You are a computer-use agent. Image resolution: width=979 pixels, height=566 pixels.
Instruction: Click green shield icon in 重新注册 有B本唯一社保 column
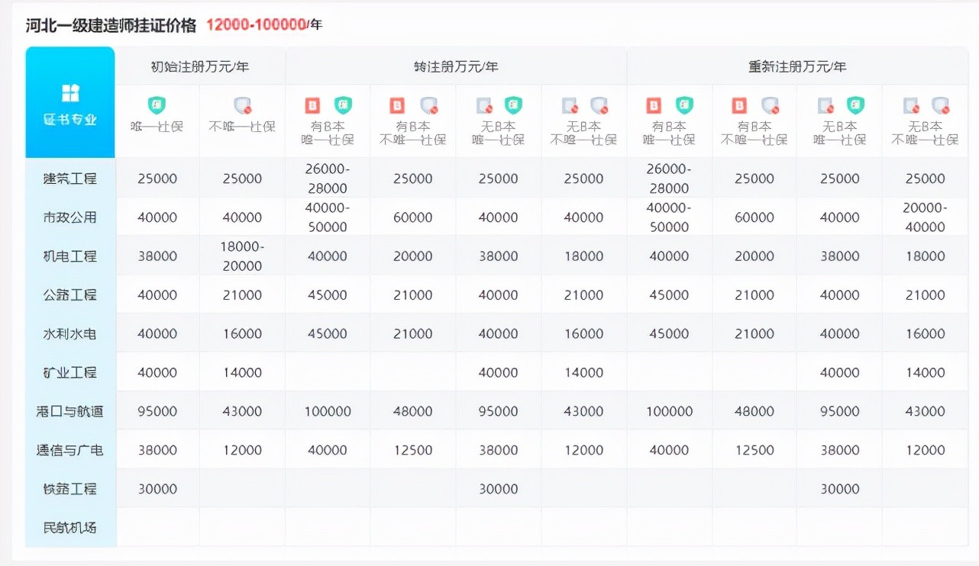click(684, 105)
